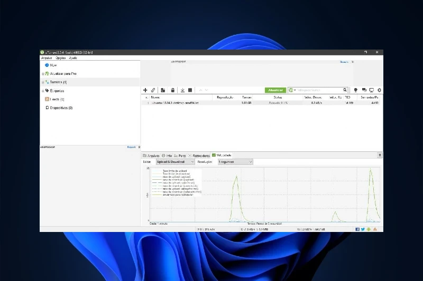Open the remote access monitor icon

372,90
